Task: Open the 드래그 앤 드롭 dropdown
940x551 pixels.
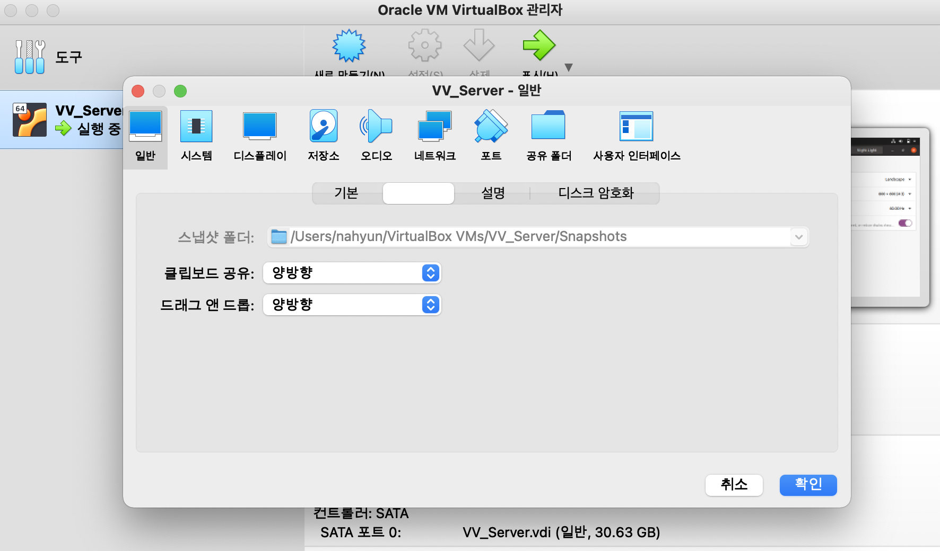Action: click(352, 305)
